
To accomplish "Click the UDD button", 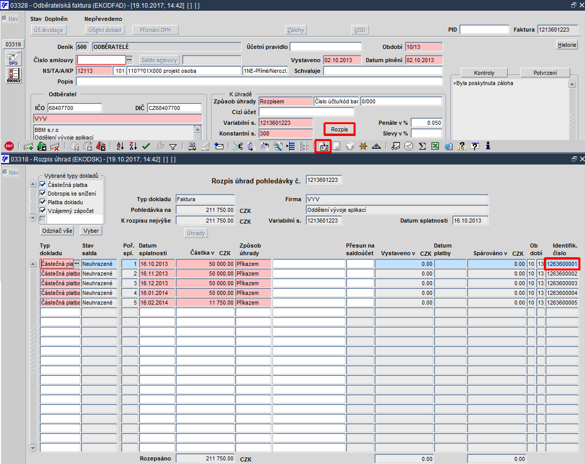I will click(360, 30).
